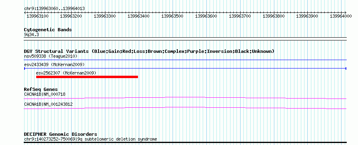Click ruler position 139963500
The image size is (358, 145).
click(x=172, y=16)
